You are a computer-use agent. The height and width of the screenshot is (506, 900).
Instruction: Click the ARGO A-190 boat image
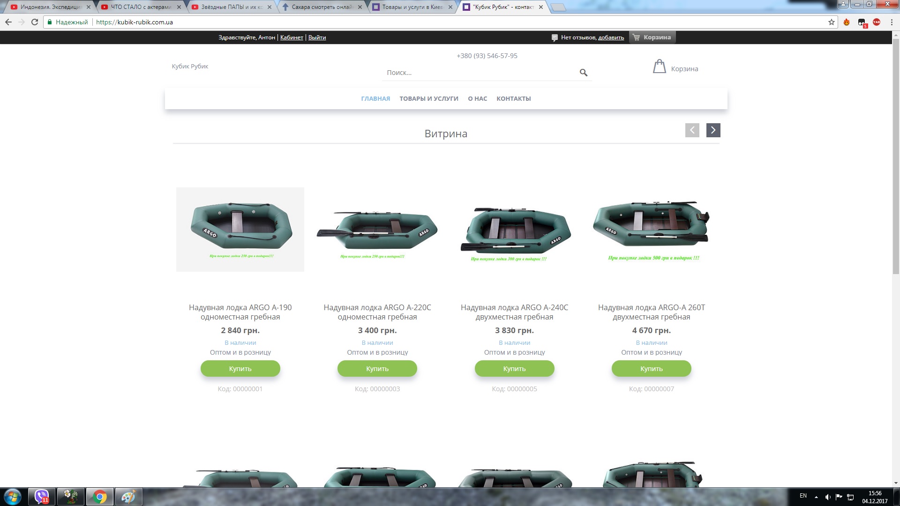click(x=240, y=230)
